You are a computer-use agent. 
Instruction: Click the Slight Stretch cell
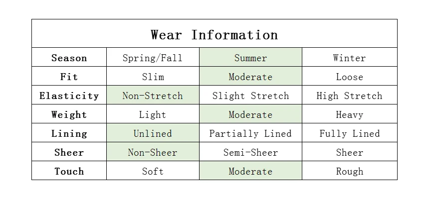pos(250,95)
